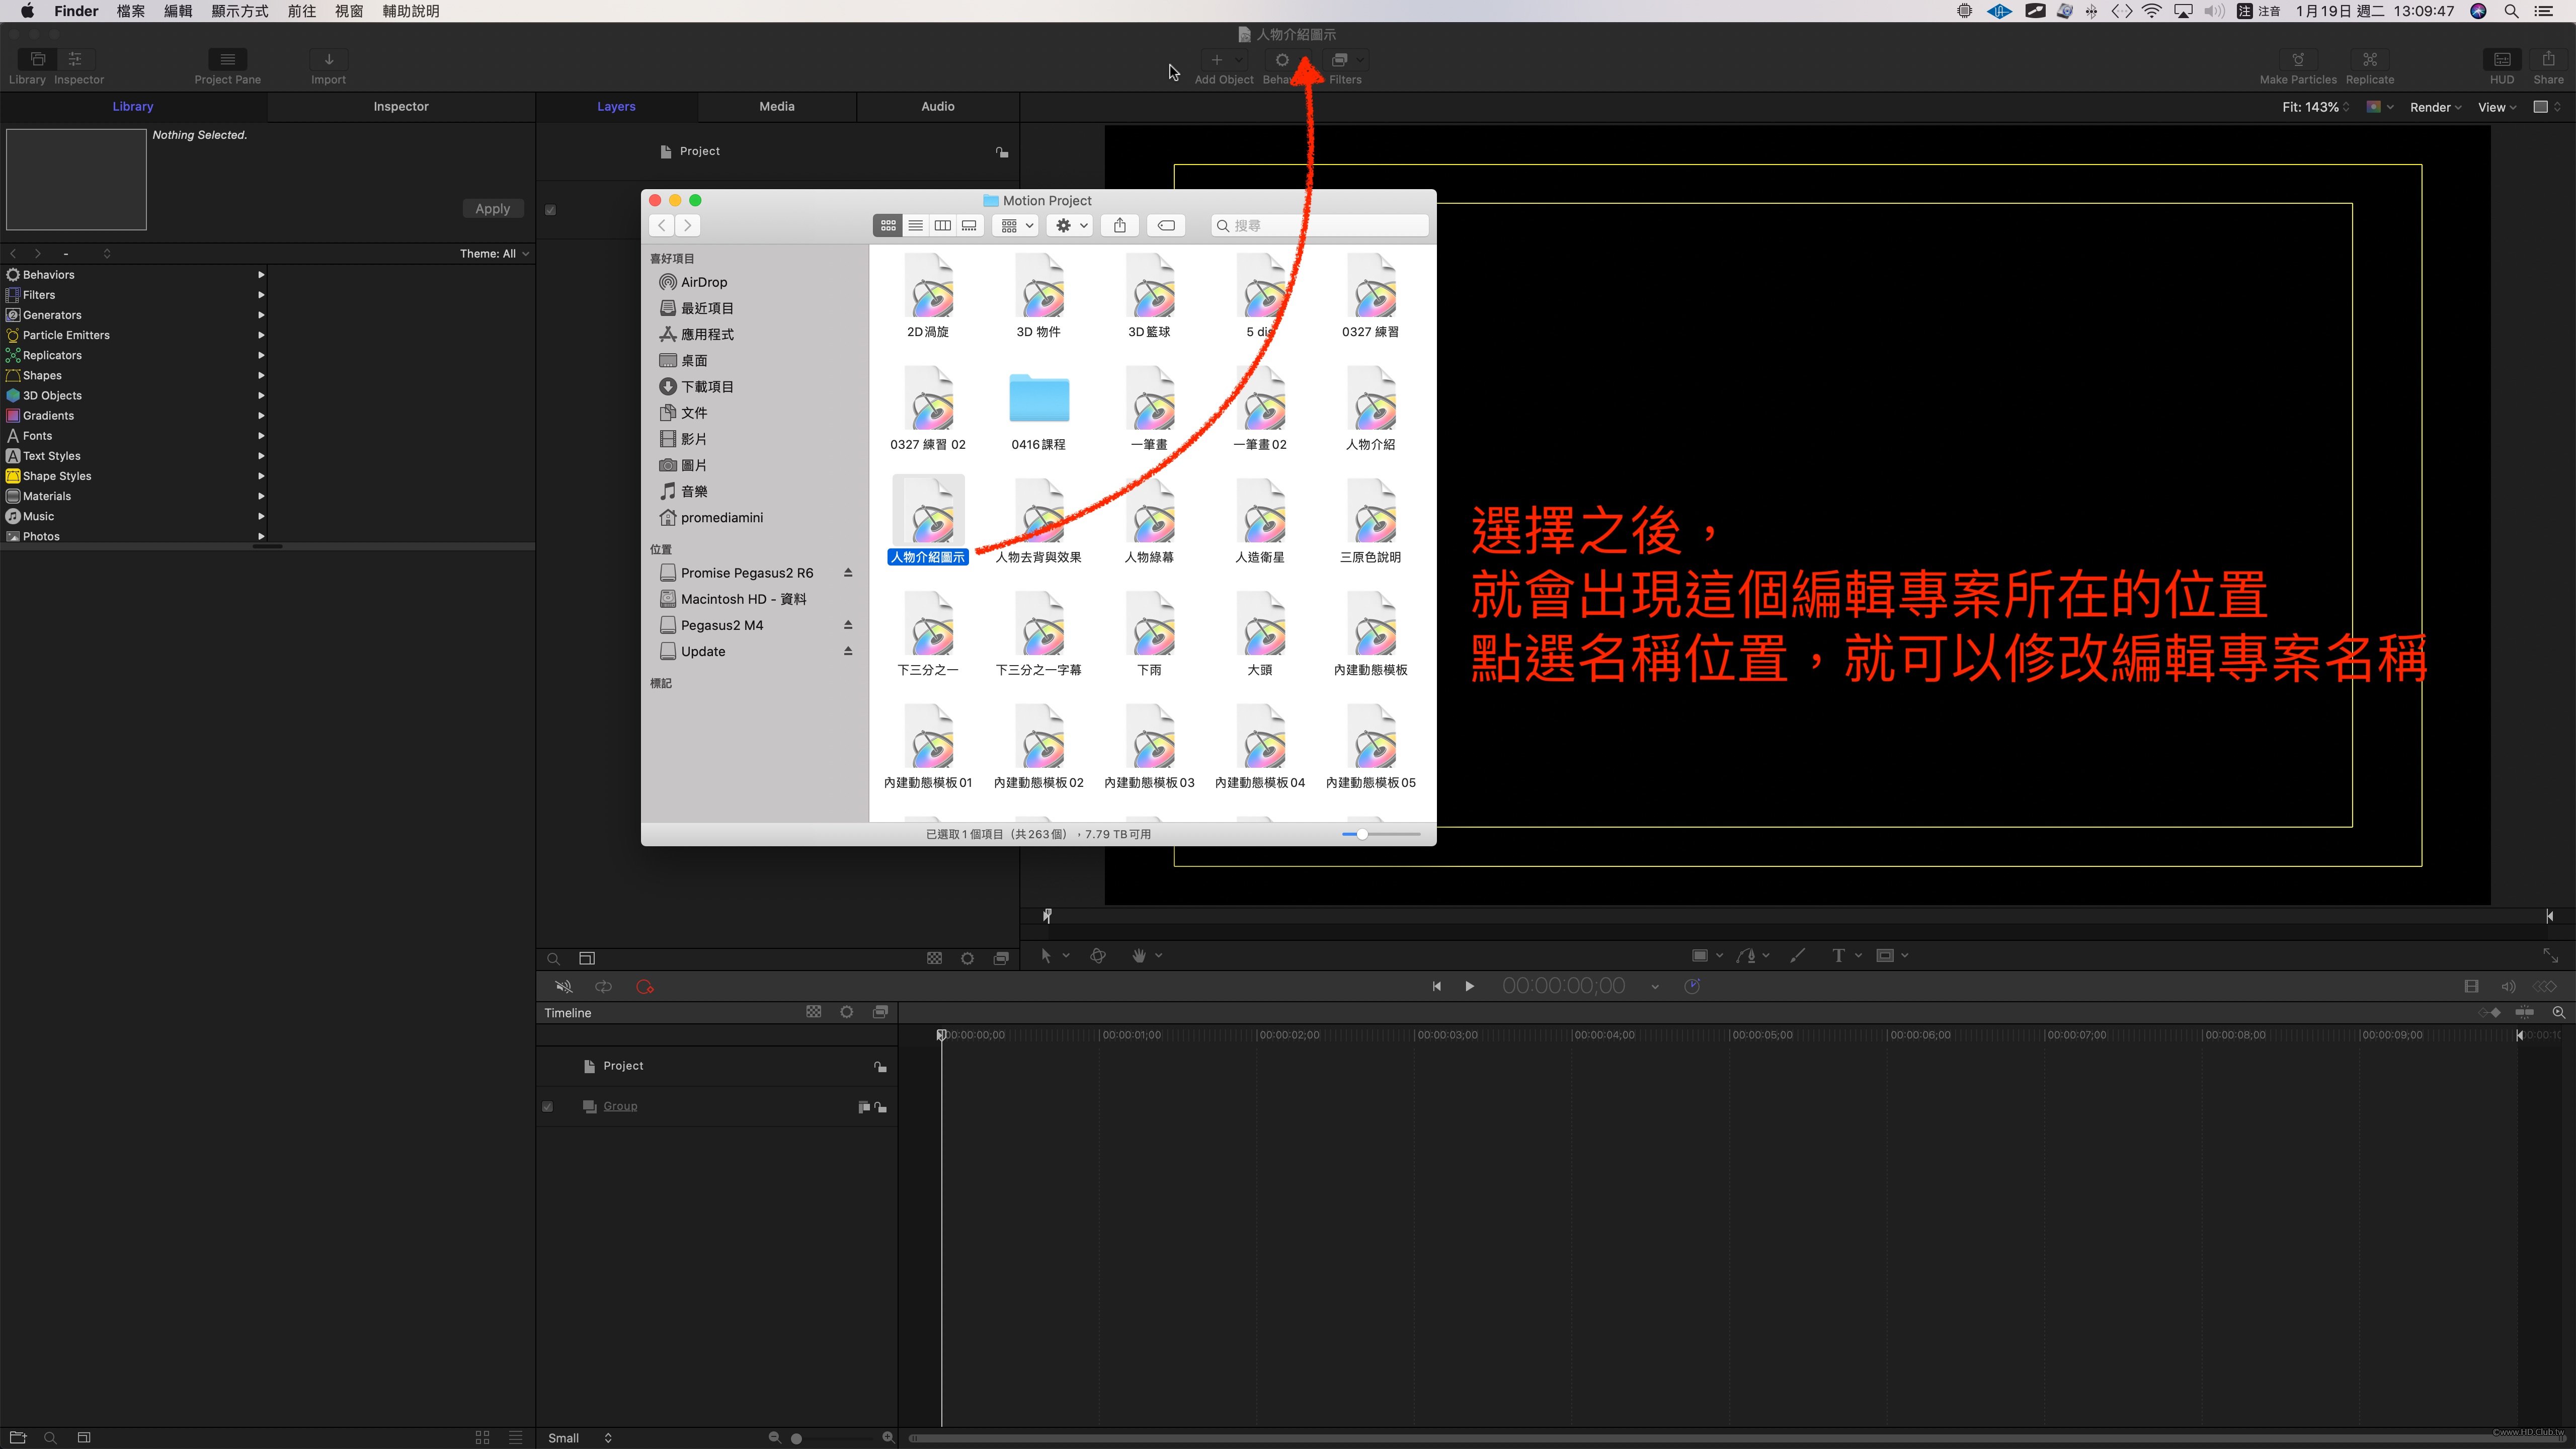Adjust the Finder icon size slider

pos(1361,834)
